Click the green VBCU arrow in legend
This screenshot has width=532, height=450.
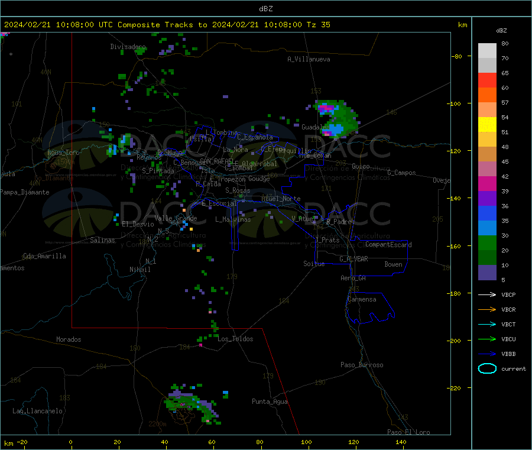pyautogui.click(x=487, y=339)
